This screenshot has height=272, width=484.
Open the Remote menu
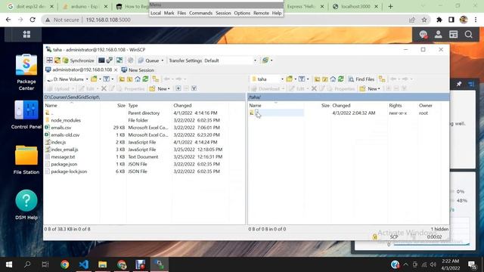[x=261, y=13]
